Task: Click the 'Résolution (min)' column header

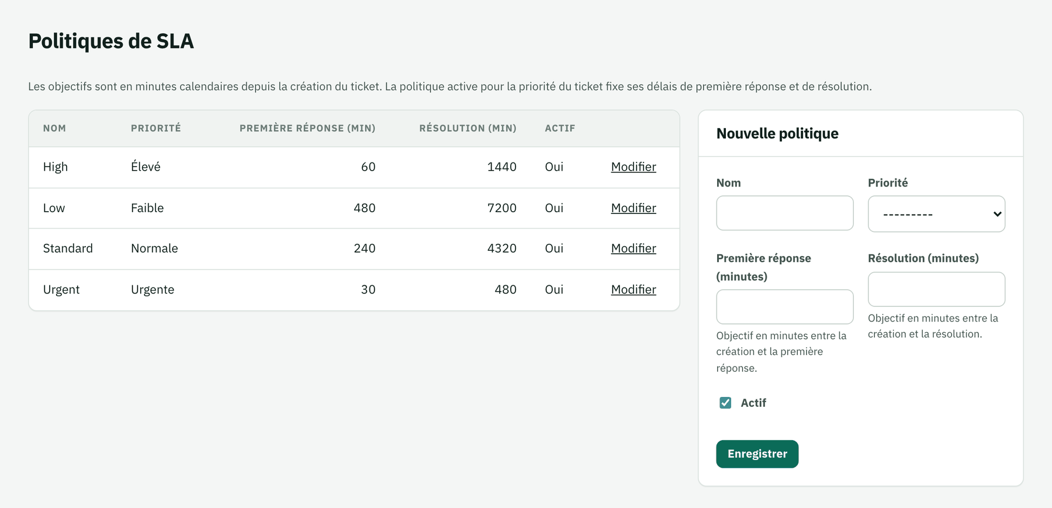Action: pos(468,128)
